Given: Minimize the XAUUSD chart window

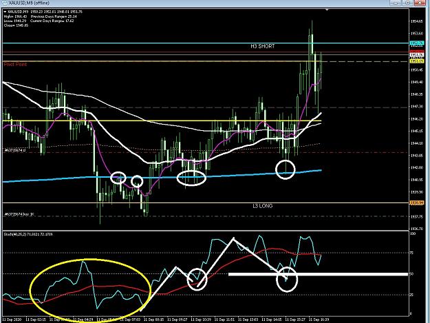Looking at the screenshot, I should click(396, 3).
